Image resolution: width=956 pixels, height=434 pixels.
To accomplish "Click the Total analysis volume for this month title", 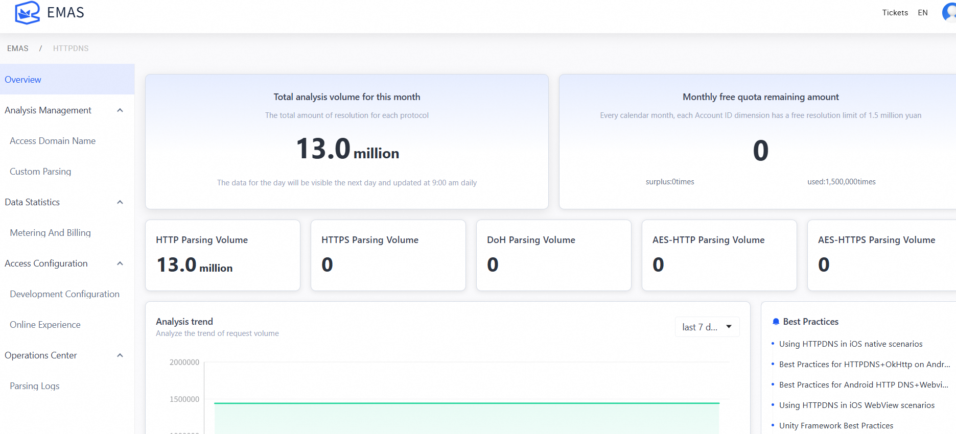I will [347, 97].
